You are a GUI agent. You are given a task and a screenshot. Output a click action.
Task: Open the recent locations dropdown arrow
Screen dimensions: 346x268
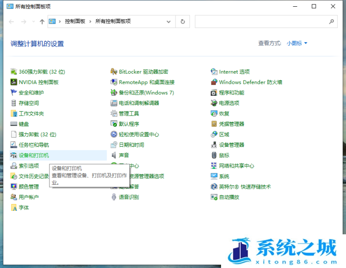point(34,22)
